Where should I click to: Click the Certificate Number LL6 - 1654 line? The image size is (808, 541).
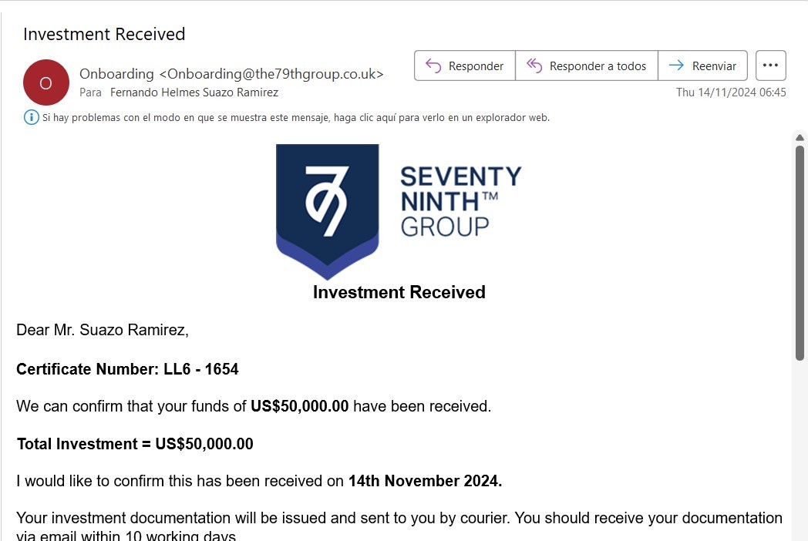[127, 369]
